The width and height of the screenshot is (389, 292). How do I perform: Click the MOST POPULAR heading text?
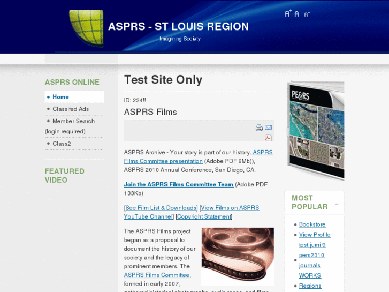click(x=310, y=203)
